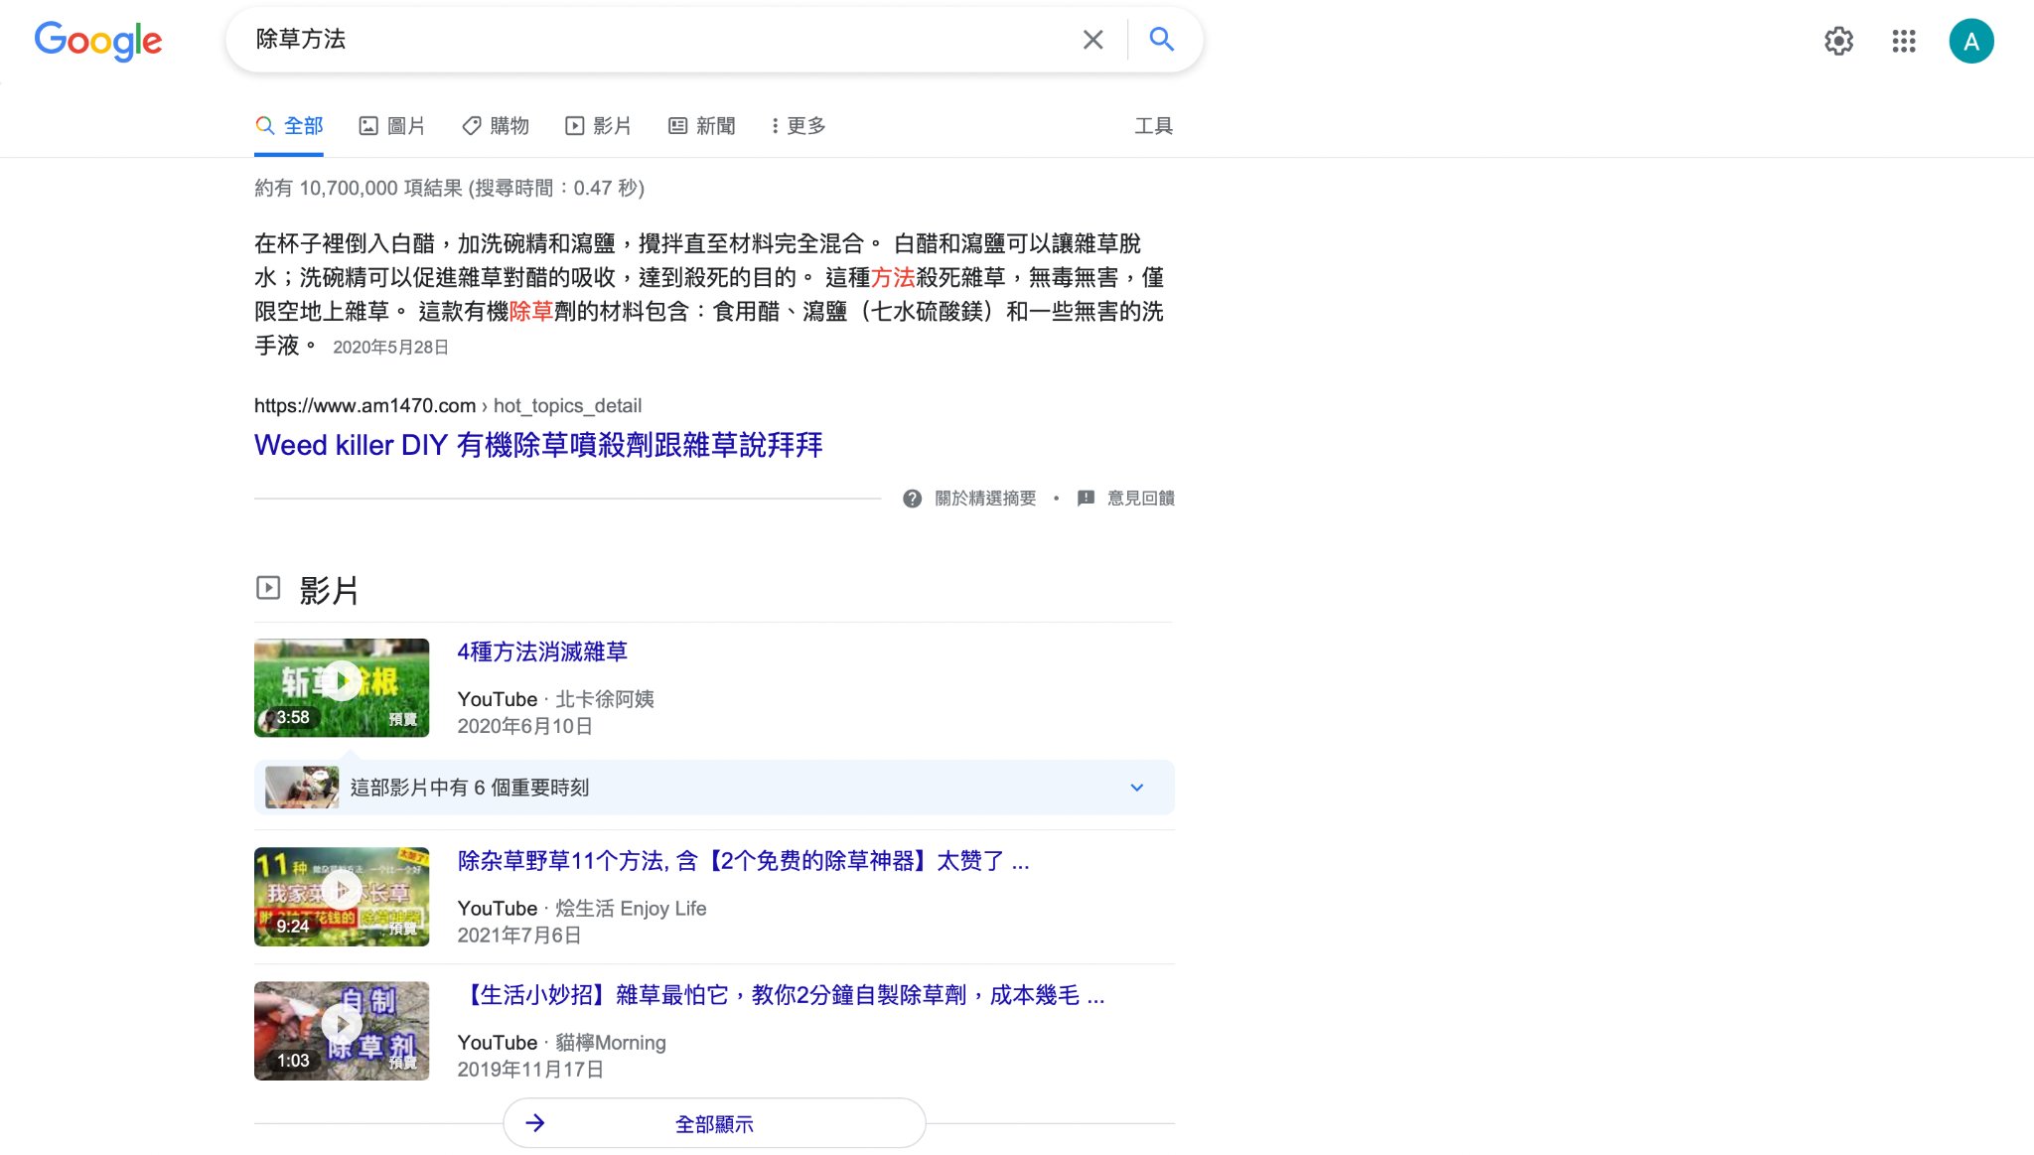This screenshot has height=1155, width=2034.
Task: Select the 全部 tab
Action: 289,126
